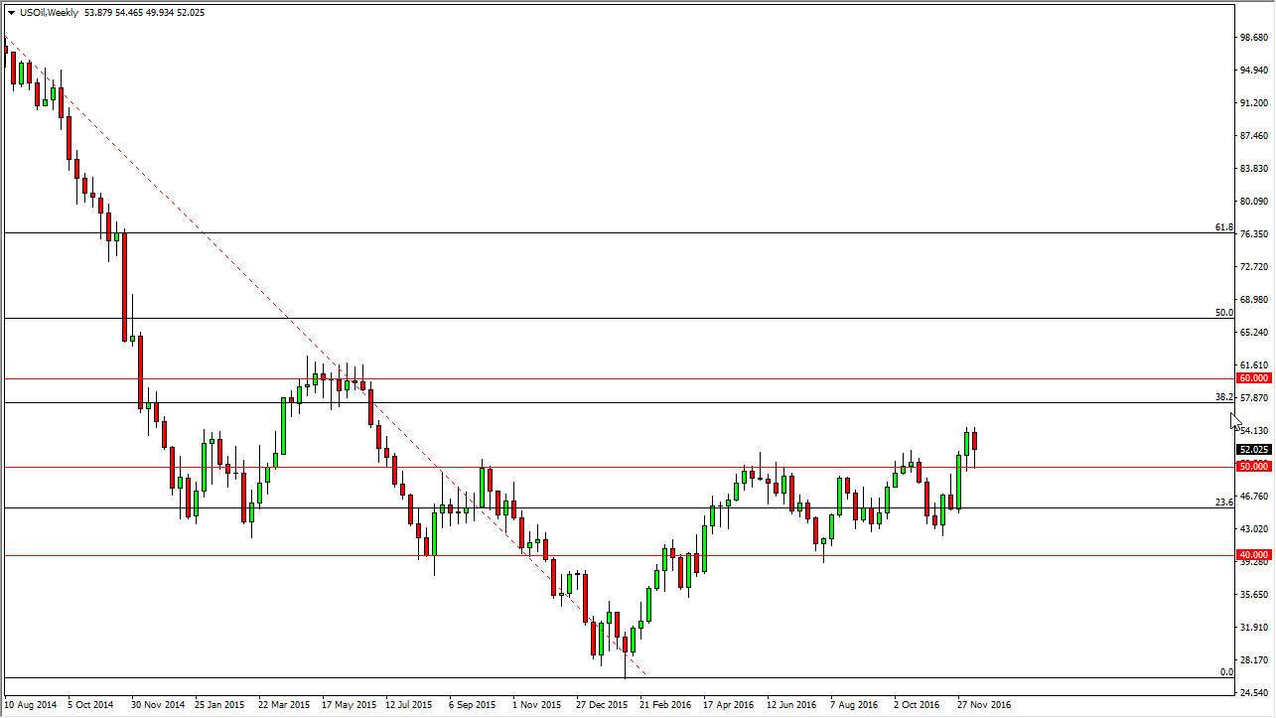Select the 0.0 Fibonacci level label
The height and width of the screenshot is (718, 1276).
pos(1226,672)
